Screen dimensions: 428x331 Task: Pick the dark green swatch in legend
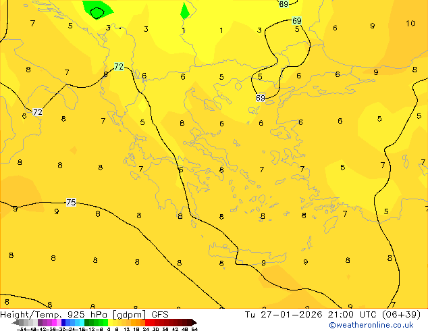pos(87,322)
